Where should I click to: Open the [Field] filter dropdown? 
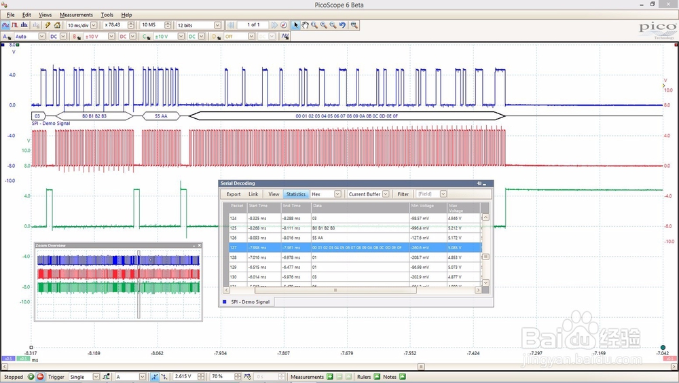coord(443,194)
